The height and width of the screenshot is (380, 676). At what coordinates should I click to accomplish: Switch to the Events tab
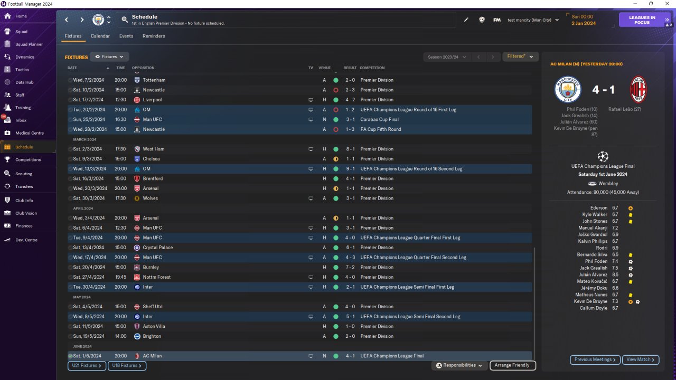point(126,36)
